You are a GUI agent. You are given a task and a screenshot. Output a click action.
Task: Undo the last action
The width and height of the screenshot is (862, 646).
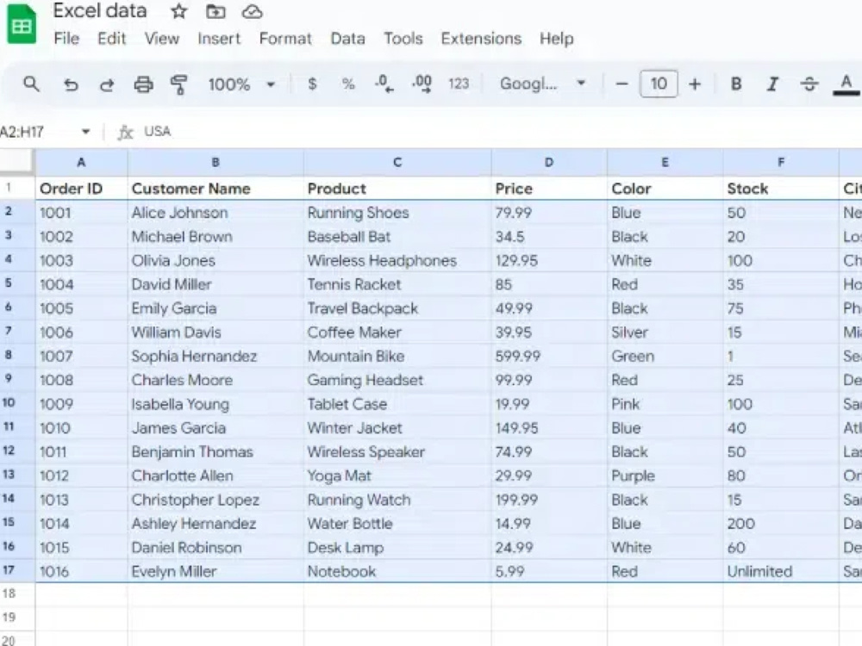click(71, 84)
